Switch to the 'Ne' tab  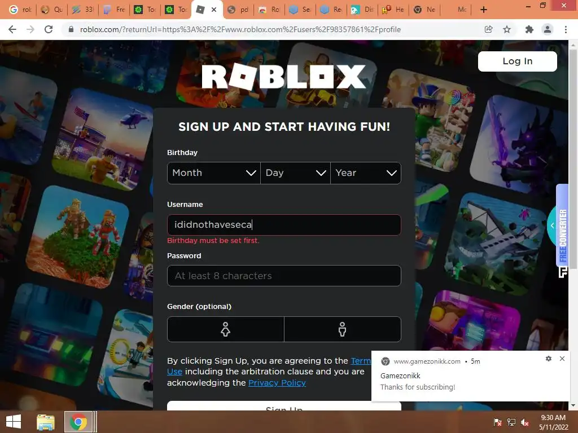pyautogui.click(x=424, y=10)
